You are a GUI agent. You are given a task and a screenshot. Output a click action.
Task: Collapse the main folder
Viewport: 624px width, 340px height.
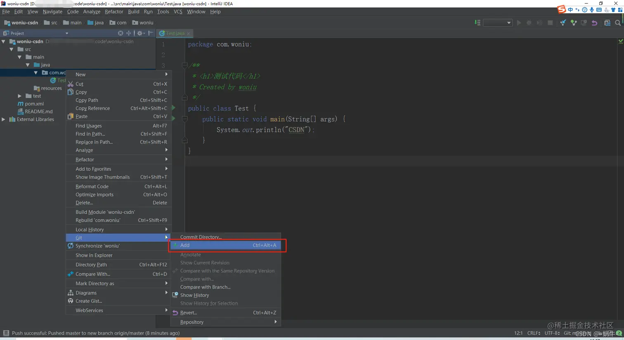[x=19, y=57]
